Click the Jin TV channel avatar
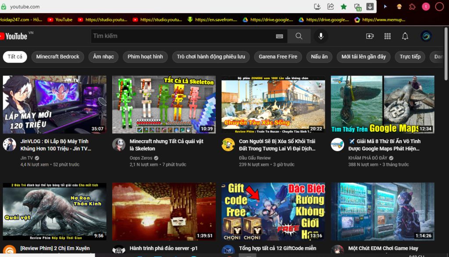The height and width of the screenshot is (257, 449). tap(10, 144)
